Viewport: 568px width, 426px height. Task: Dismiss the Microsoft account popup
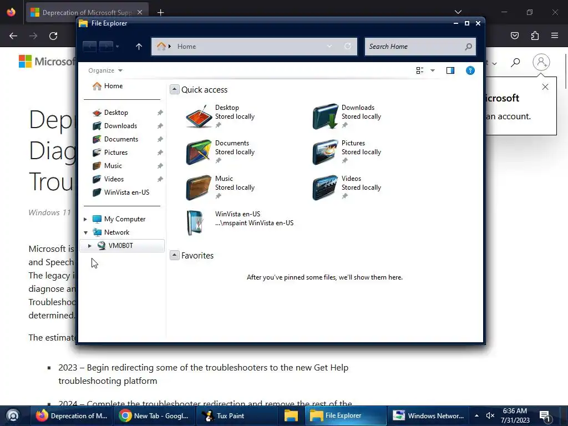(x=545, y=87)
